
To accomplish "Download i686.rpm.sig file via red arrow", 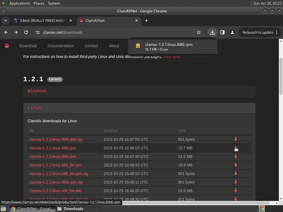I will click(236, 182).
